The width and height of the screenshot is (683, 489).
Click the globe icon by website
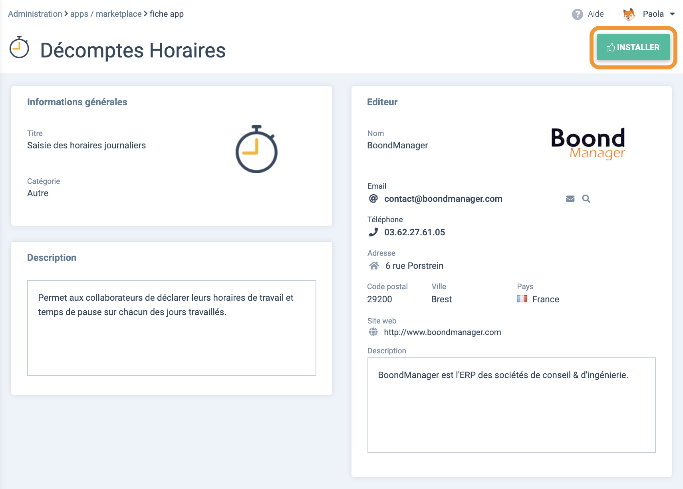pos(373,332)
